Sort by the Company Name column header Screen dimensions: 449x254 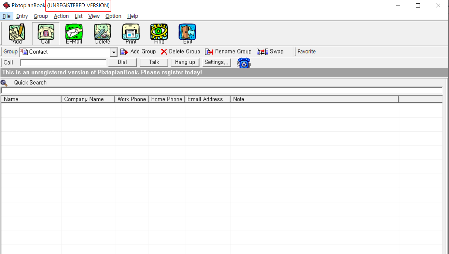88,99
